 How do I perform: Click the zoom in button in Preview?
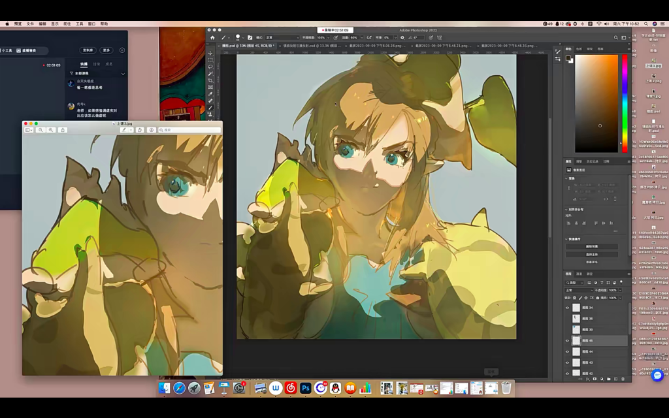pos(51,130)
